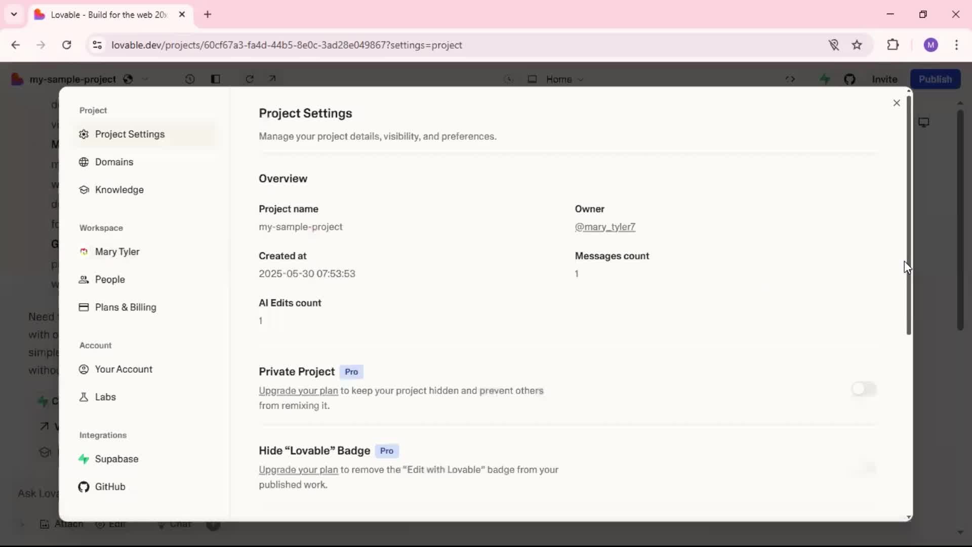Close the Project Settings dialog
Viewport: 972px width, 547px height.
pyautogui.click(x=897, y=103)
